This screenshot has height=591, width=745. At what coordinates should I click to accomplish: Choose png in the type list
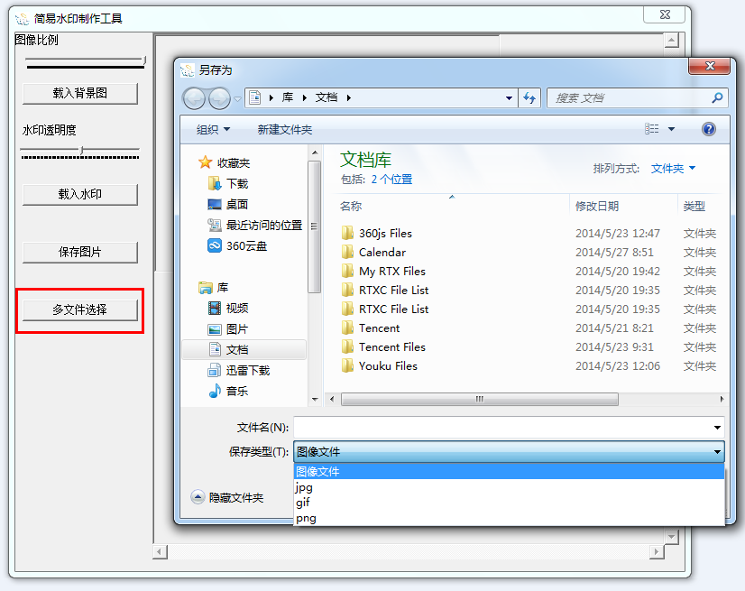click(510, 518)
